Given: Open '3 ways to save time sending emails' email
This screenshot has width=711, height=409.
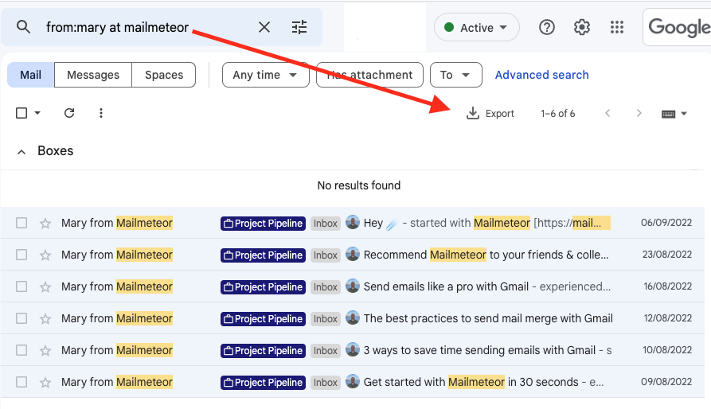Looking at the screenshot, I should 479,350.
